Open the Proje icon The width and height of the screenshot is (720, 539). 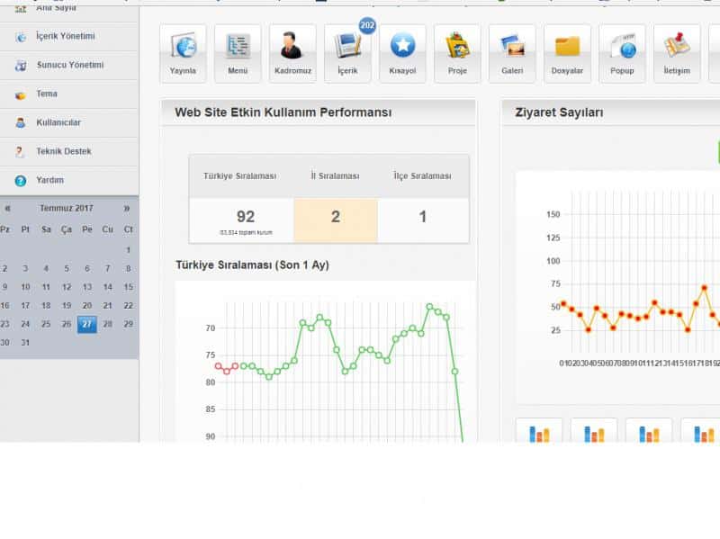click(457, 53)
